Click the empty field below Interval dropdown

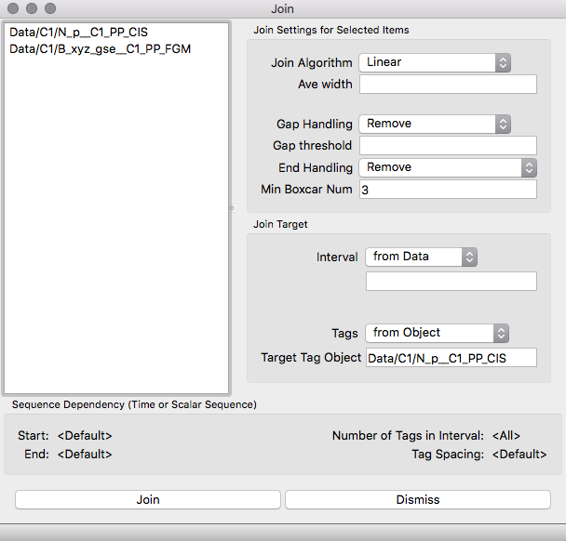[x=451, y=282]
